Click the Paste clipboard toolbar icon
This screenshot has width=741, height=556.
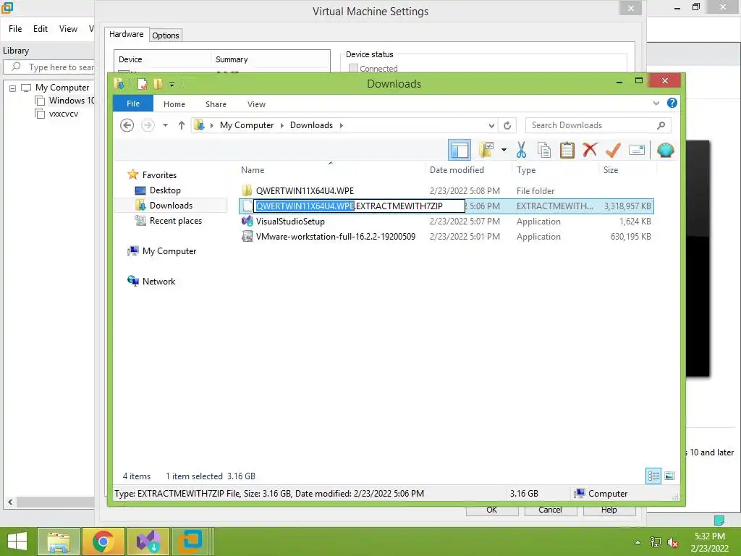click(567, 150)
